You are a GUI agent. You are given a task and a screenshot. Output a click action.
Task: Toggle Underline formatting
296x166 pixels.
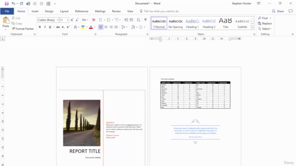(50, 27)
